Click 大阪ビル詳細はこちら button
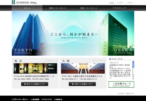The width and height of the screenshot is (146, 101). coord(82,84)
